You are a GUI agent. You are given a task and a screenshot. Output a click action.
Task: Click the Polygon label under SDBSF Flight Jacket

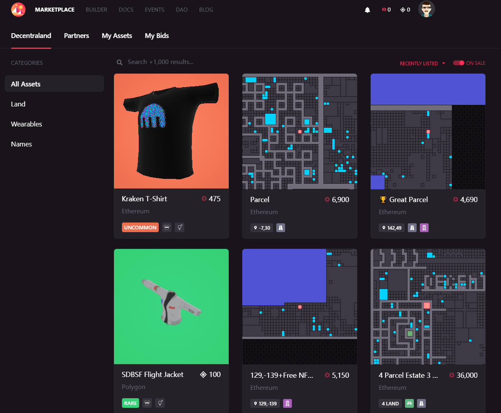pos(134,387)
